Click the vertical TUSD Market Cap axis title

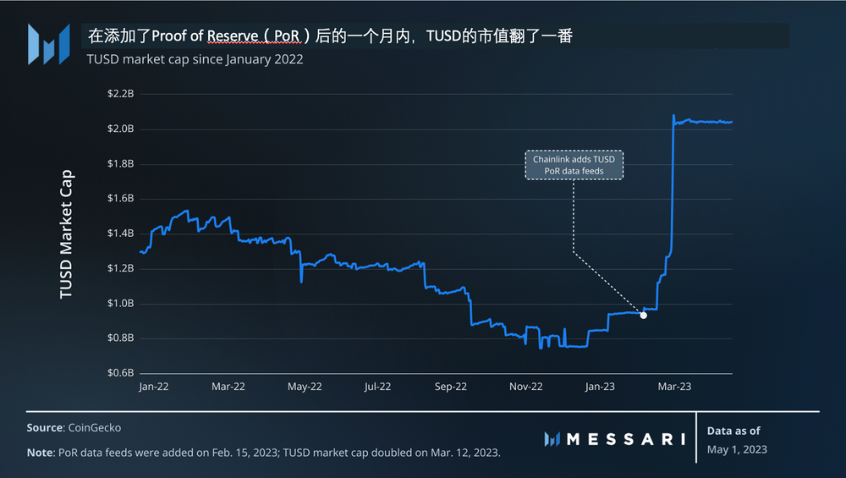[66, 234]
